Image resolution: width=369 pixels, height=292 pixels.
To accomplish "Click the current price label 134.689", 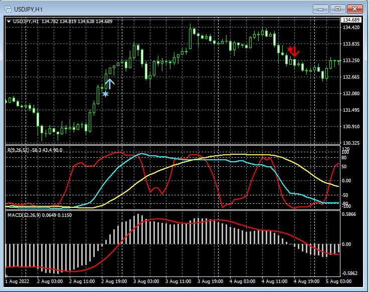I will click(x=351, y=20).
